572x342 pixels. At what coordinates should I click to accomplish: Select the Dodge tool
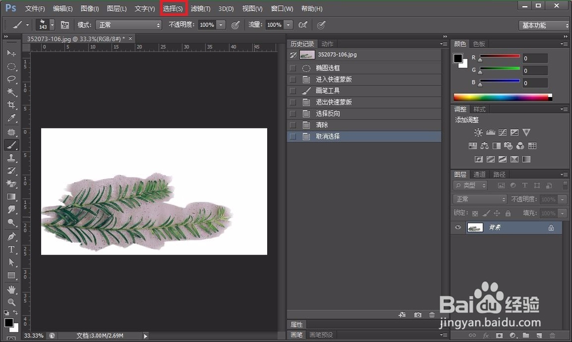click(x=11, y=223)
